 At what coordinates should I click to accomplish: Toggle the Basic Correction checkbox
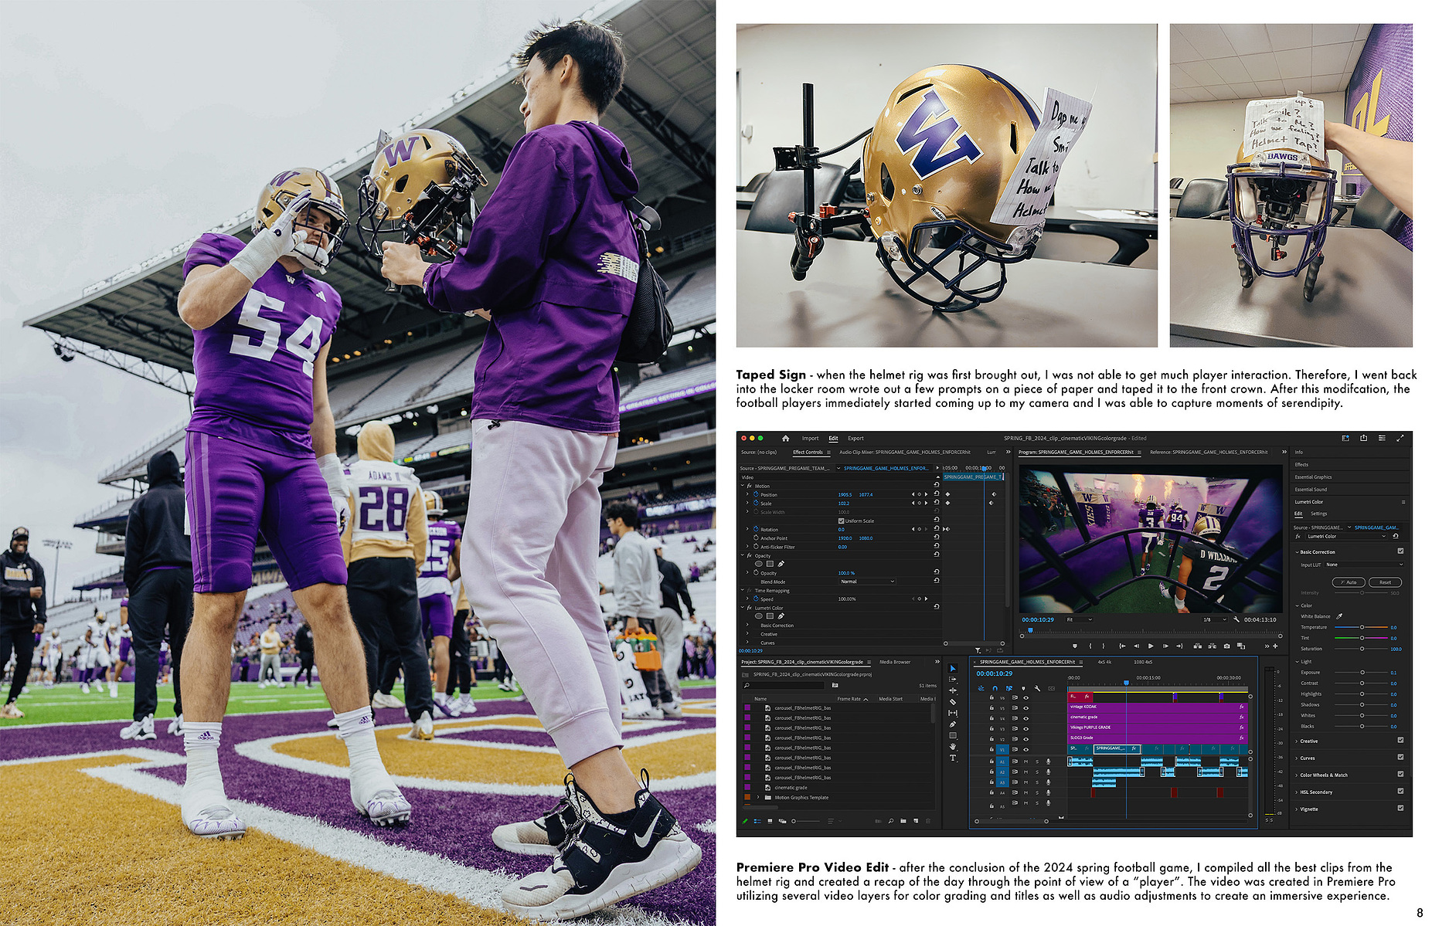click(1400, 551)
